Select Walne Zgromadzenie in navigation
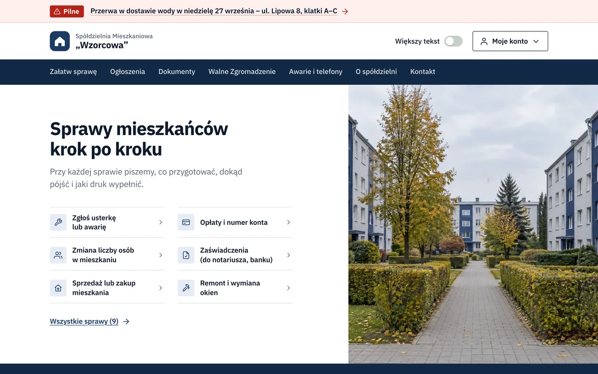This screenshot has height=374, width=598. (242, 72)
